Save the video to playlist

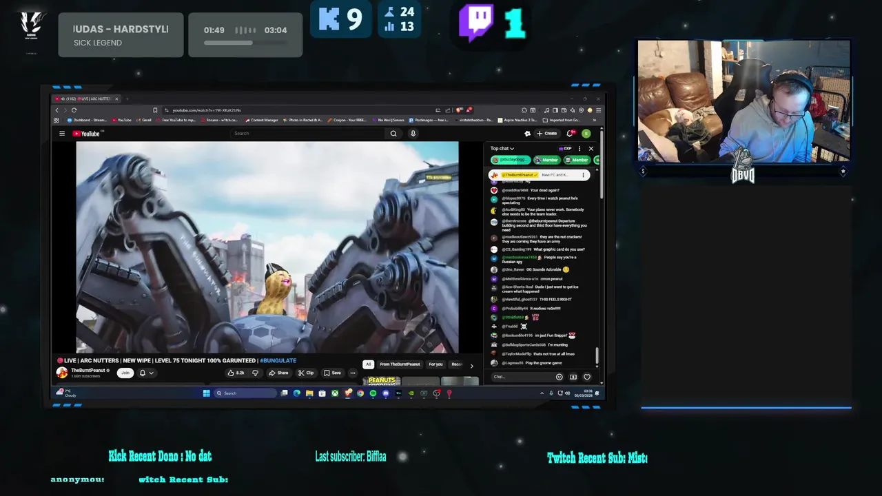coord(332,373)
